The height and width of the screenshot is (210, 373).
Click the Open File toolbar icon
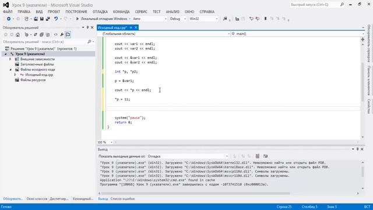point(36,19)
